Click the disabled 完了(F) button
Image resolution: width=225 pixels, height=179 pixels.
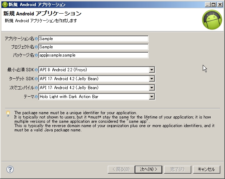click(177, 170)
